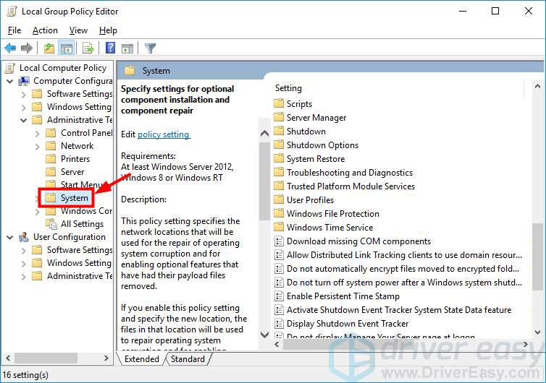Viewport: 546px width, 383px height.
Task: Click the policy setting link
Action: point(164,134)
